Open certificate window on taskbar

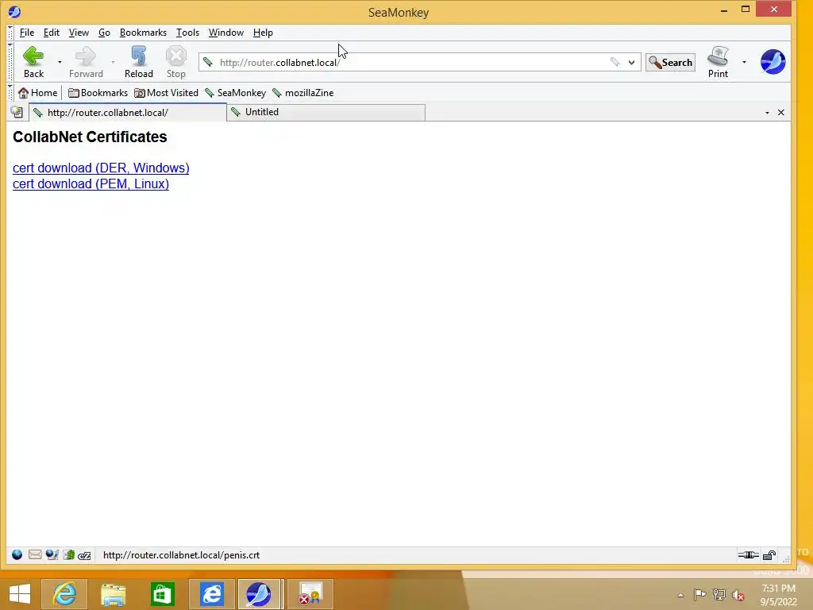(x=310, y=594)
